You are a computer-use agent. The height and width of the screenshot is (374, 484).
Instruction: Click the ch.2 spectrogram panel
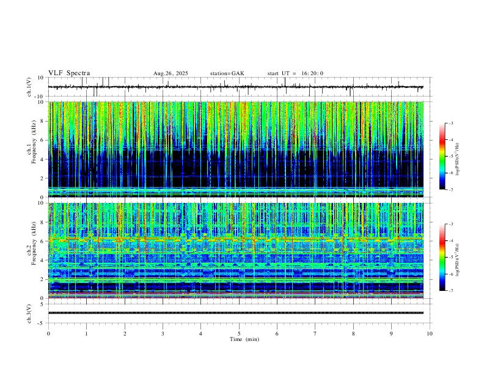coord(236,251)
